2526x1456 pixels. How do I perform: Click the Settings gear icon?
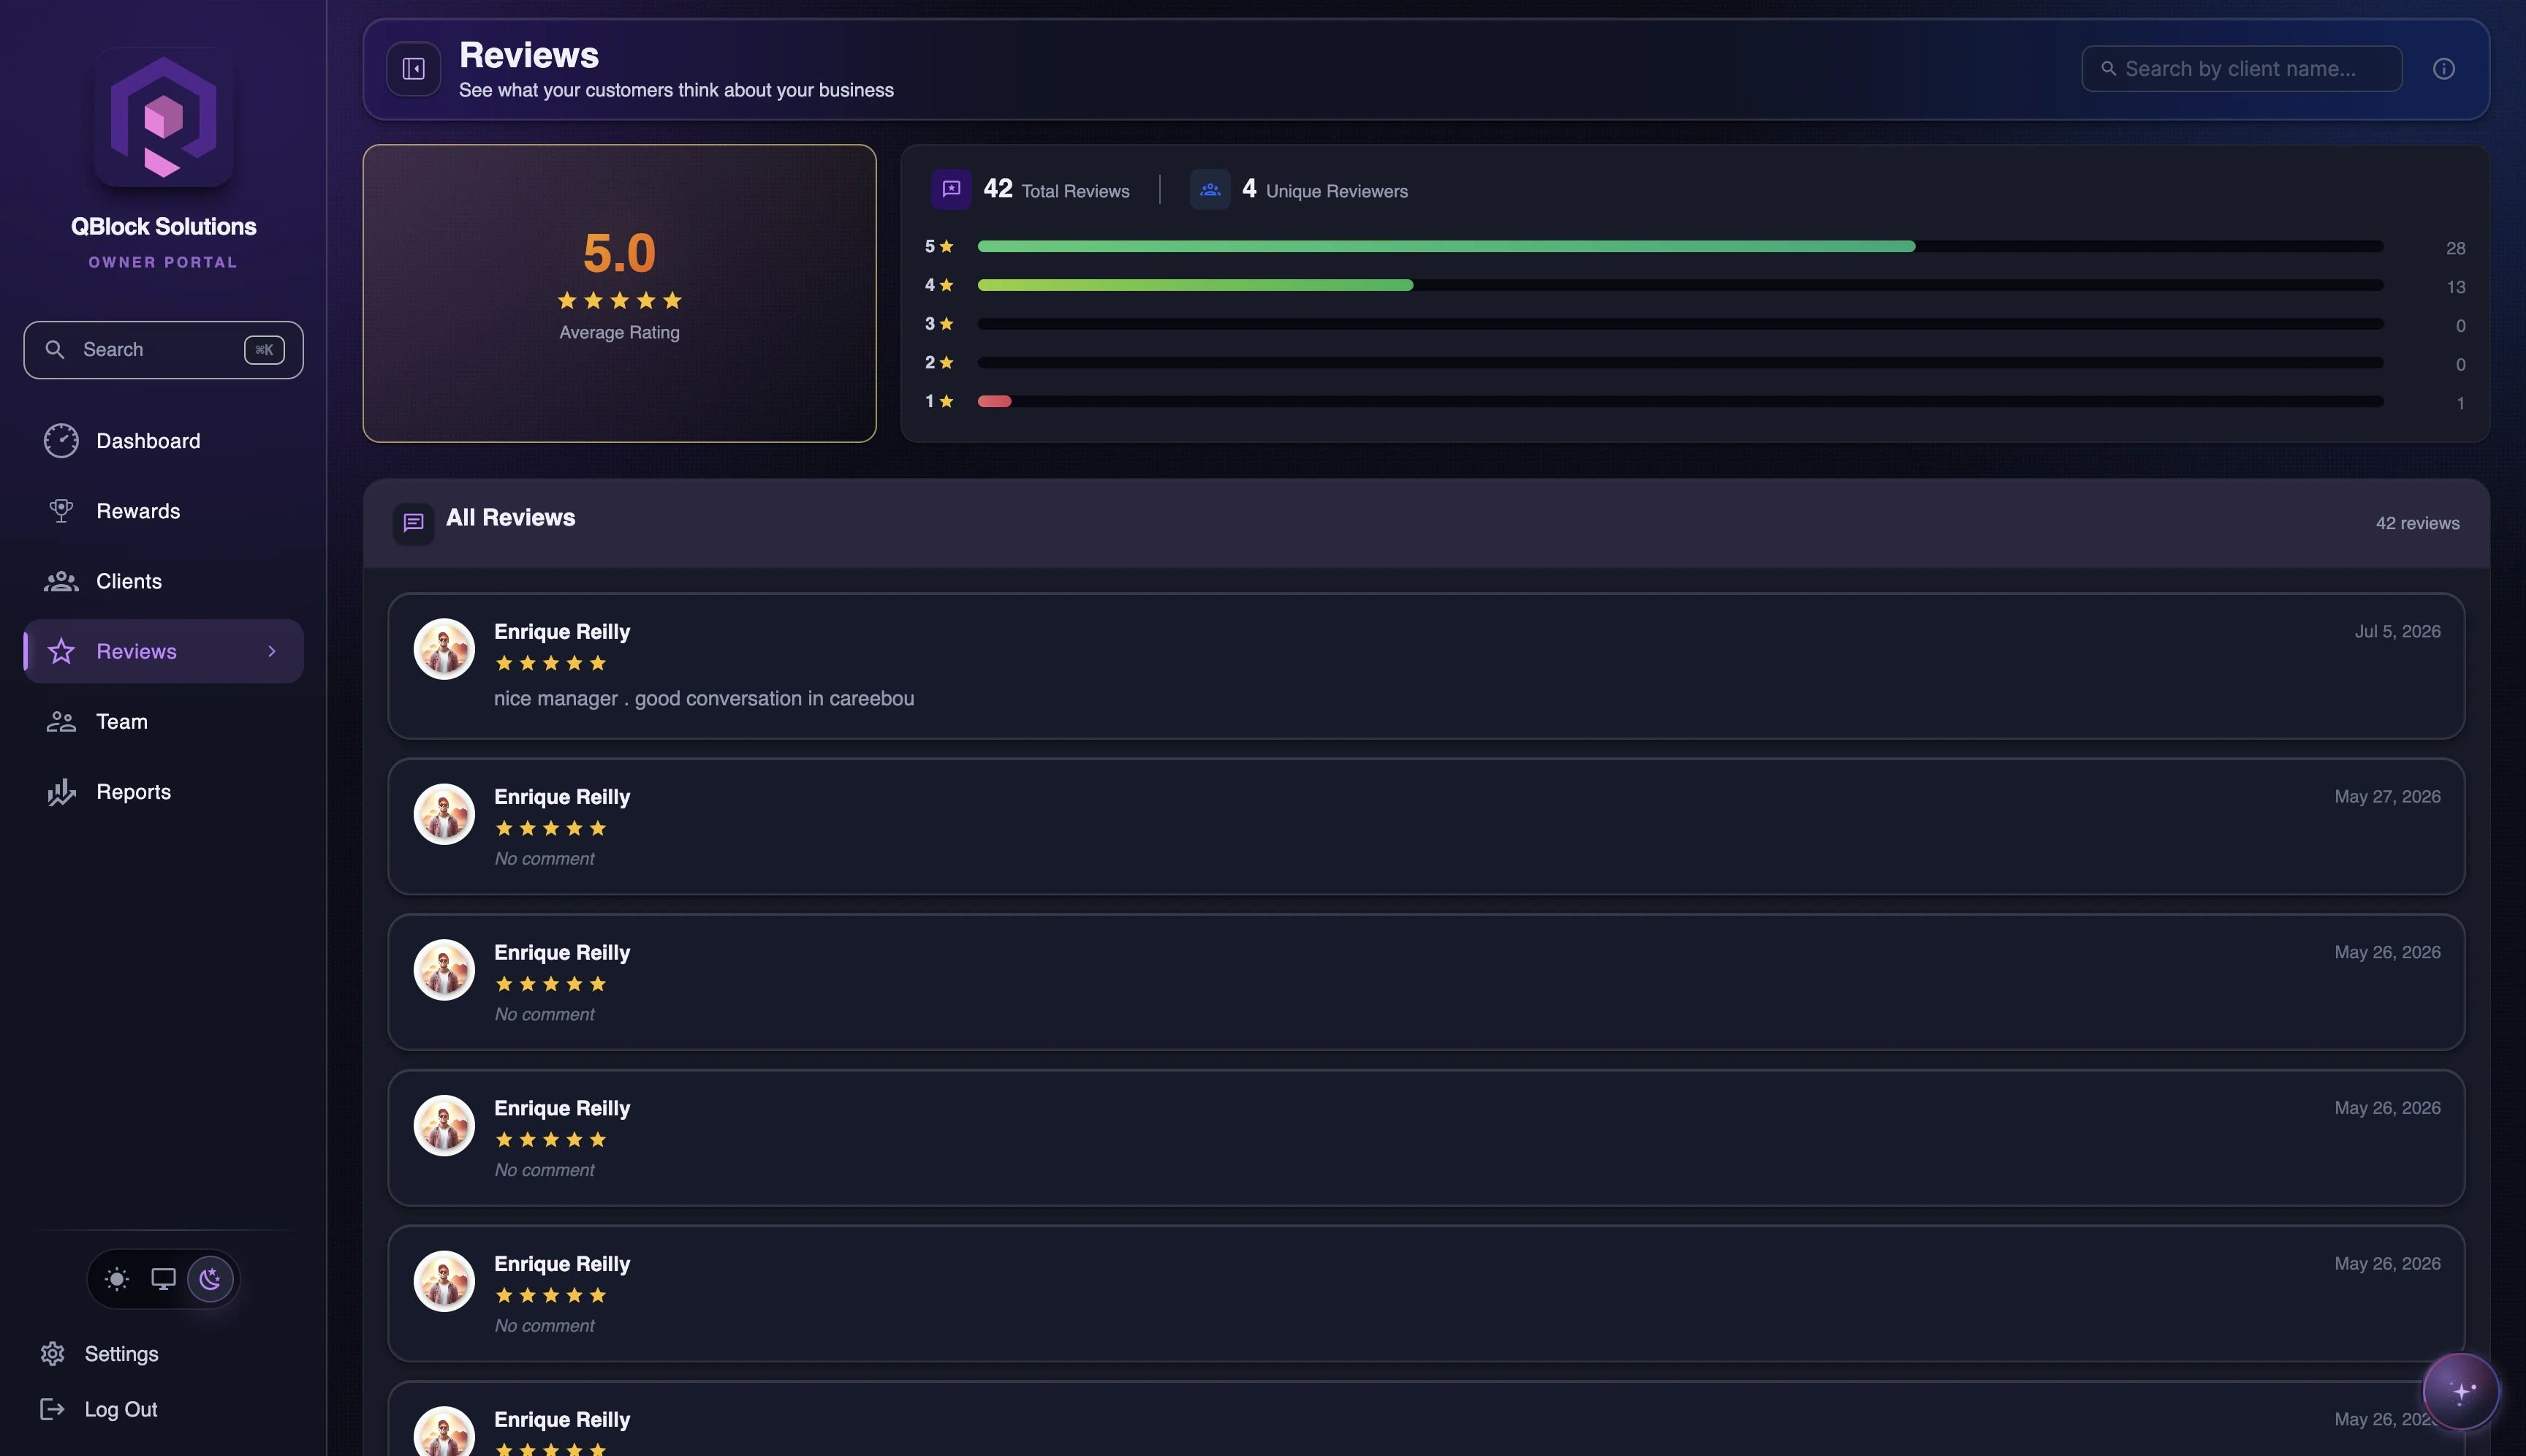click(52, 1354)
